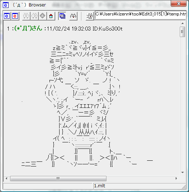Click the vertical scrollbar thumb
This screenshot has height=192, width=189.
[x=183, y=32]
